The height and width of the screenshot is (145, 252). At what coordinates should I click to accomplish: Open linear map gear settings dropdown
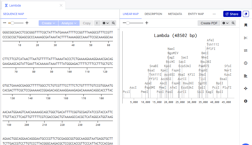226,23
